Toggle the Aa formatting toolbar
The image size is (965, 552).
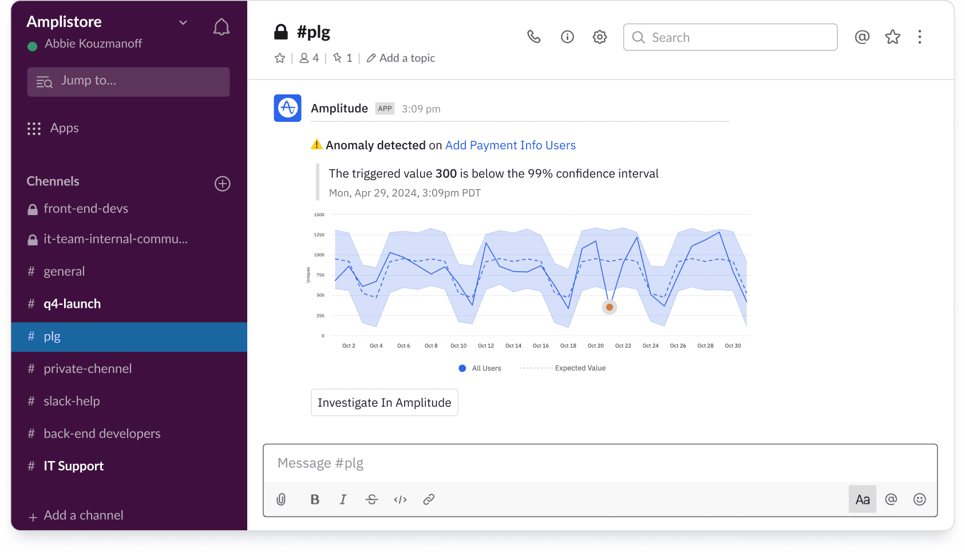tap(862, 499)
